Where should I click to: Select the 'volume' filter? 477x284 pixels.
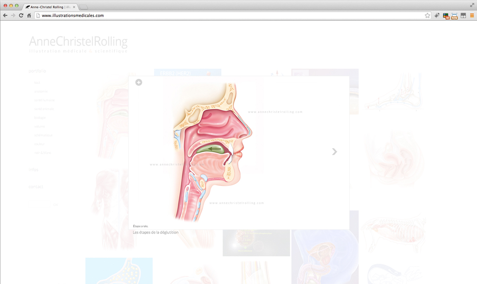pyautogui.click(x=40, y=126)
